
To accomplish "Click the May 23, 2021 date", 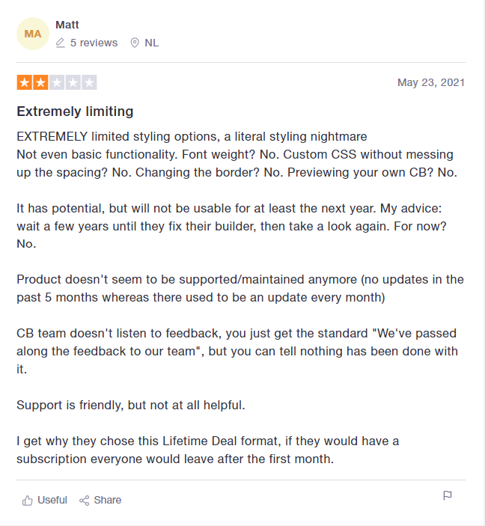I will click(x=430, y=82).
